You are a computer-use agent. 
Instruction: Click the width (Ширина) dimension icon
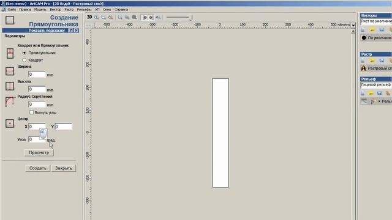point(10,71)
